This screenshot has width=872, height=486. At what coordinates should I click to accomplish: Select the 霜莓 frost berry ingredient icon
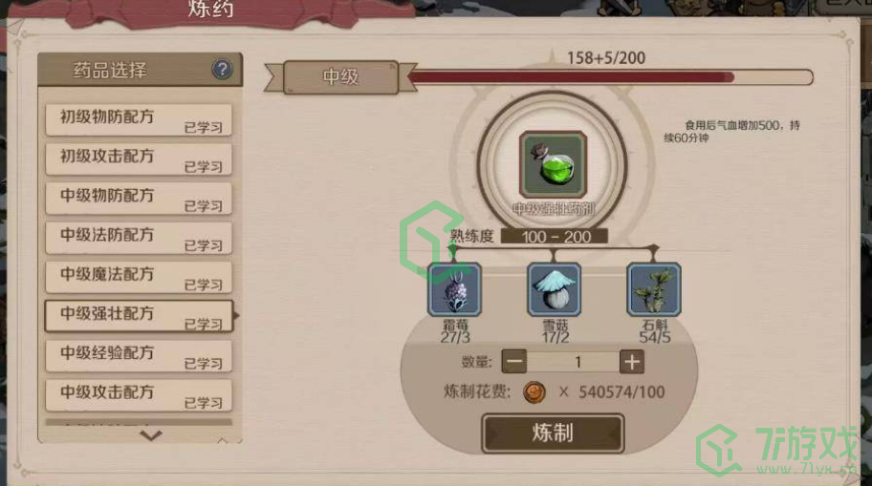(454, 289)
